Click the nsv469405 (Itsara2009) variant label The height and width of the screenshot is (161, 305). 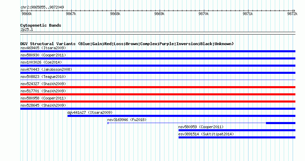pos(43,48)
